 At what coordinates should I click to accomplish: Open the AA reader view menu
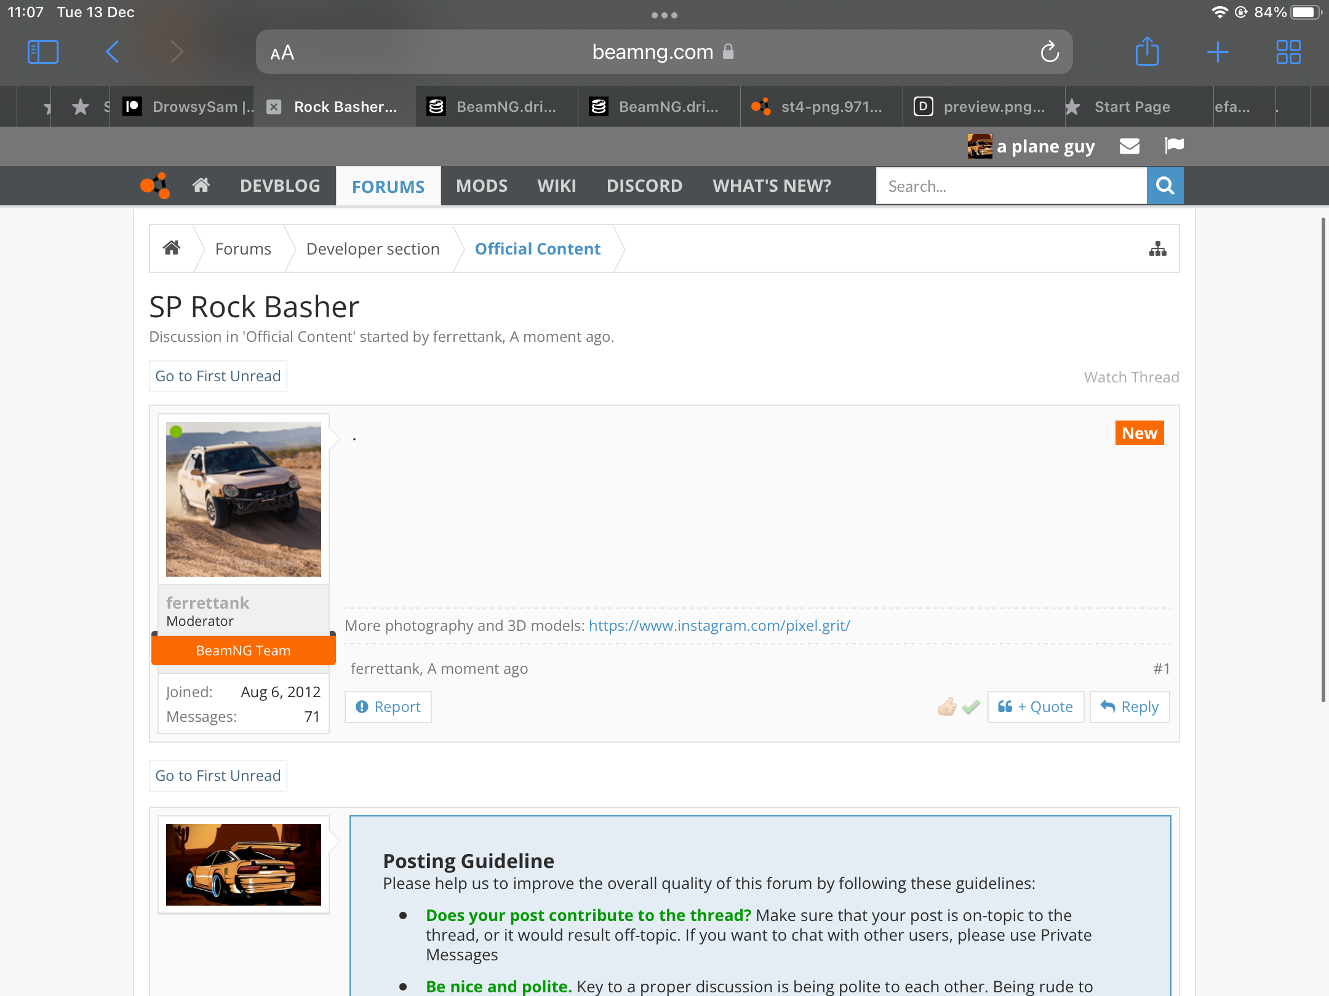[x=282, y=53]
